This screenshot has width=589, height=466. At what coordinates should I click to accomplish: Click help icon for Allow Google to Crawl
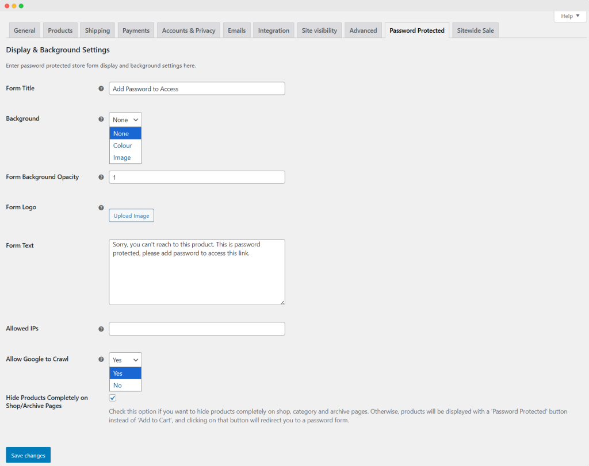101,359
